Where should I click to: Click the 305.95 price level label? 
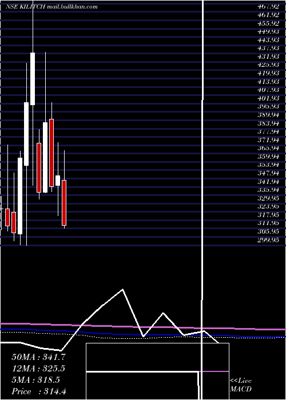[x=268, y=231]
